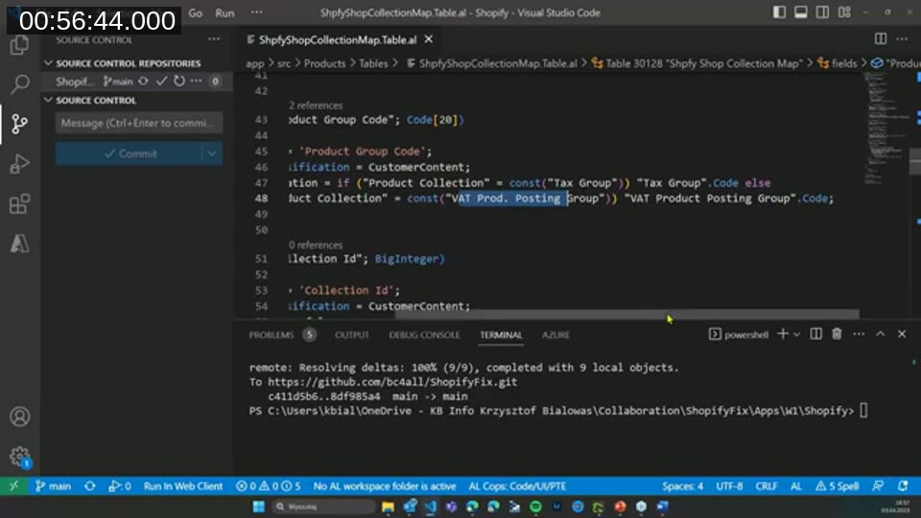Commit checkmark icon in the repository row
This screenshot has width=921, height=518.
pos(161,81)
